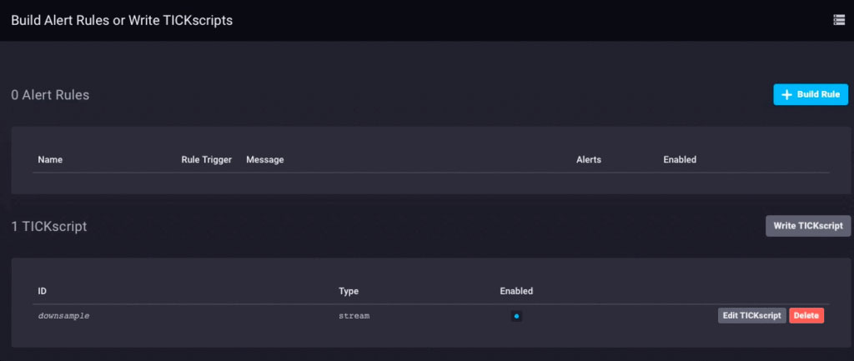This screenshot has width=854, height=361.
Task: Open the Write TICKscript editor
Action: 807,226
